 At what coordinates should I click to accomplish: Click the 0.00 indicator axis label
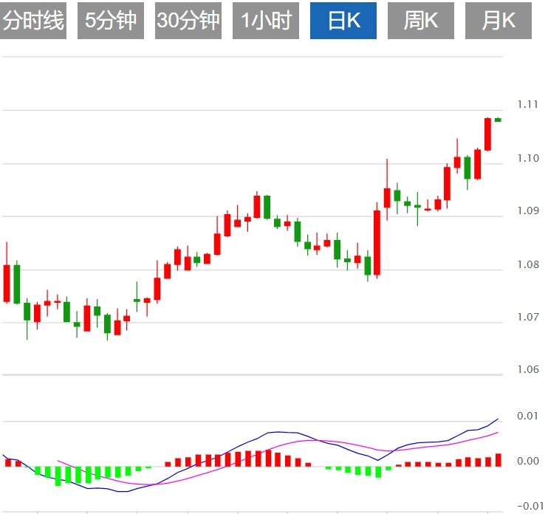click(528, 462)
